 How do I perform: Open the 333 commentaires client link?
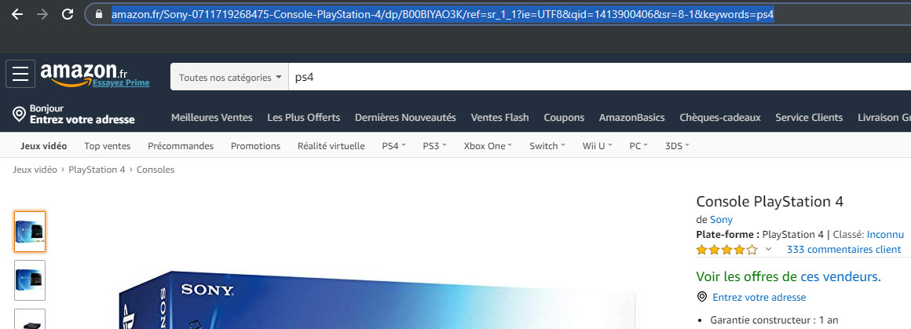843,250
